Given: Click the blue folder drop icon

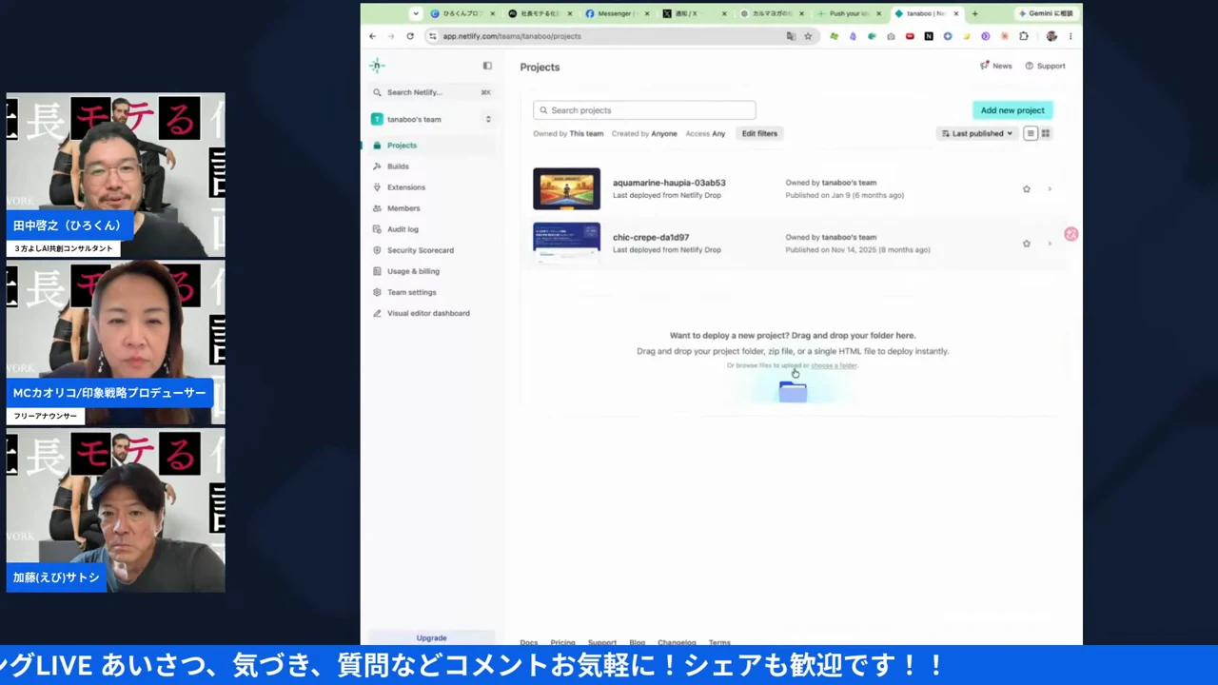Looking at the screenshot, I should pos(793,391).
